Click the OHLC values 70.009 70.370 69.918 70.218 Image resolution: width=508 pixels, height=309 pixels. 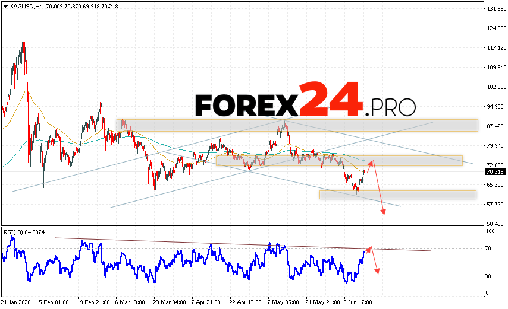click(x=82, y=7)
